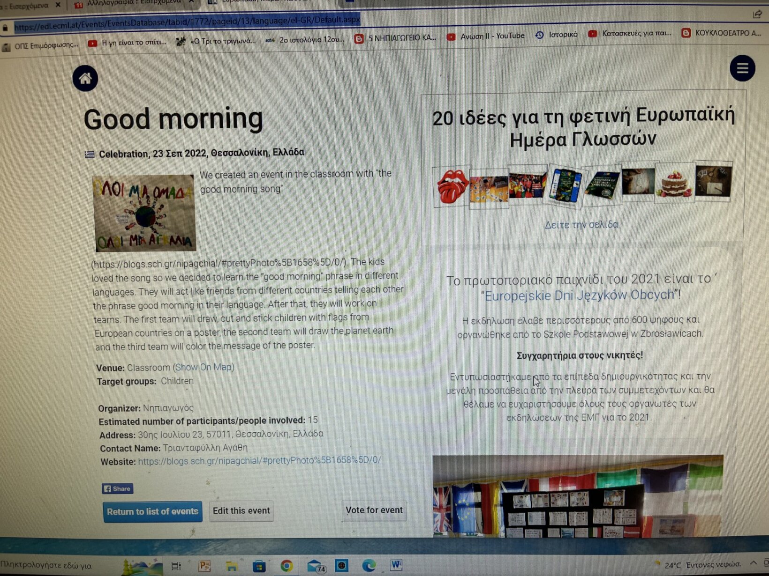The image size is (769, 576).
Task: Open Microsoft Edge in taskbar
Action: coord(369,565)
